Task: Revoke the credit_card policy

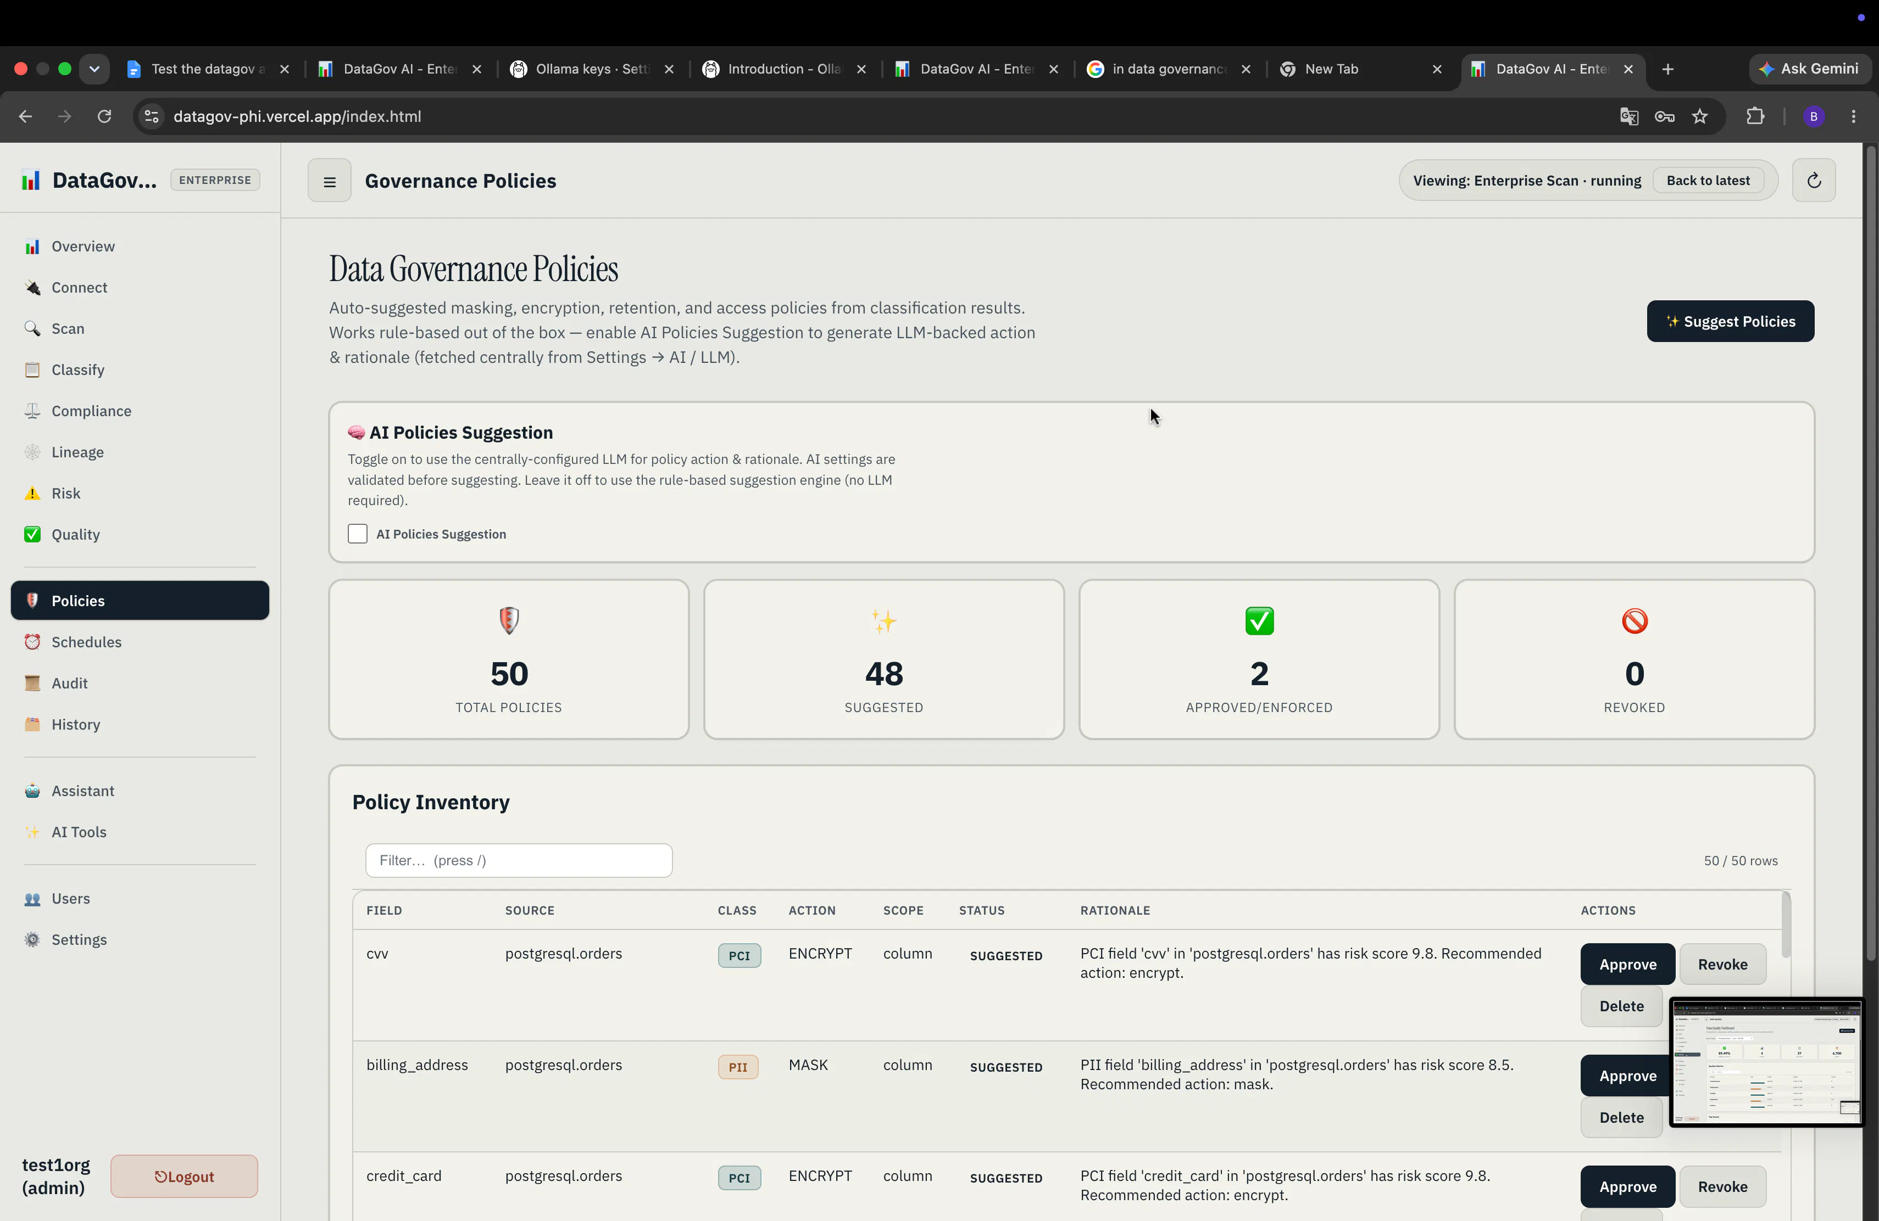Action: (x=1722, y=1186)
